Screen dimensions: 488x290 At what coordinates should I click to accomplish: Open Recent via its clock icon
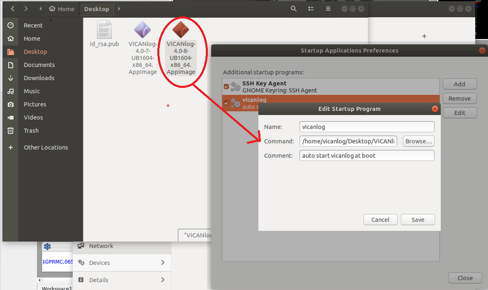[11, 25]
